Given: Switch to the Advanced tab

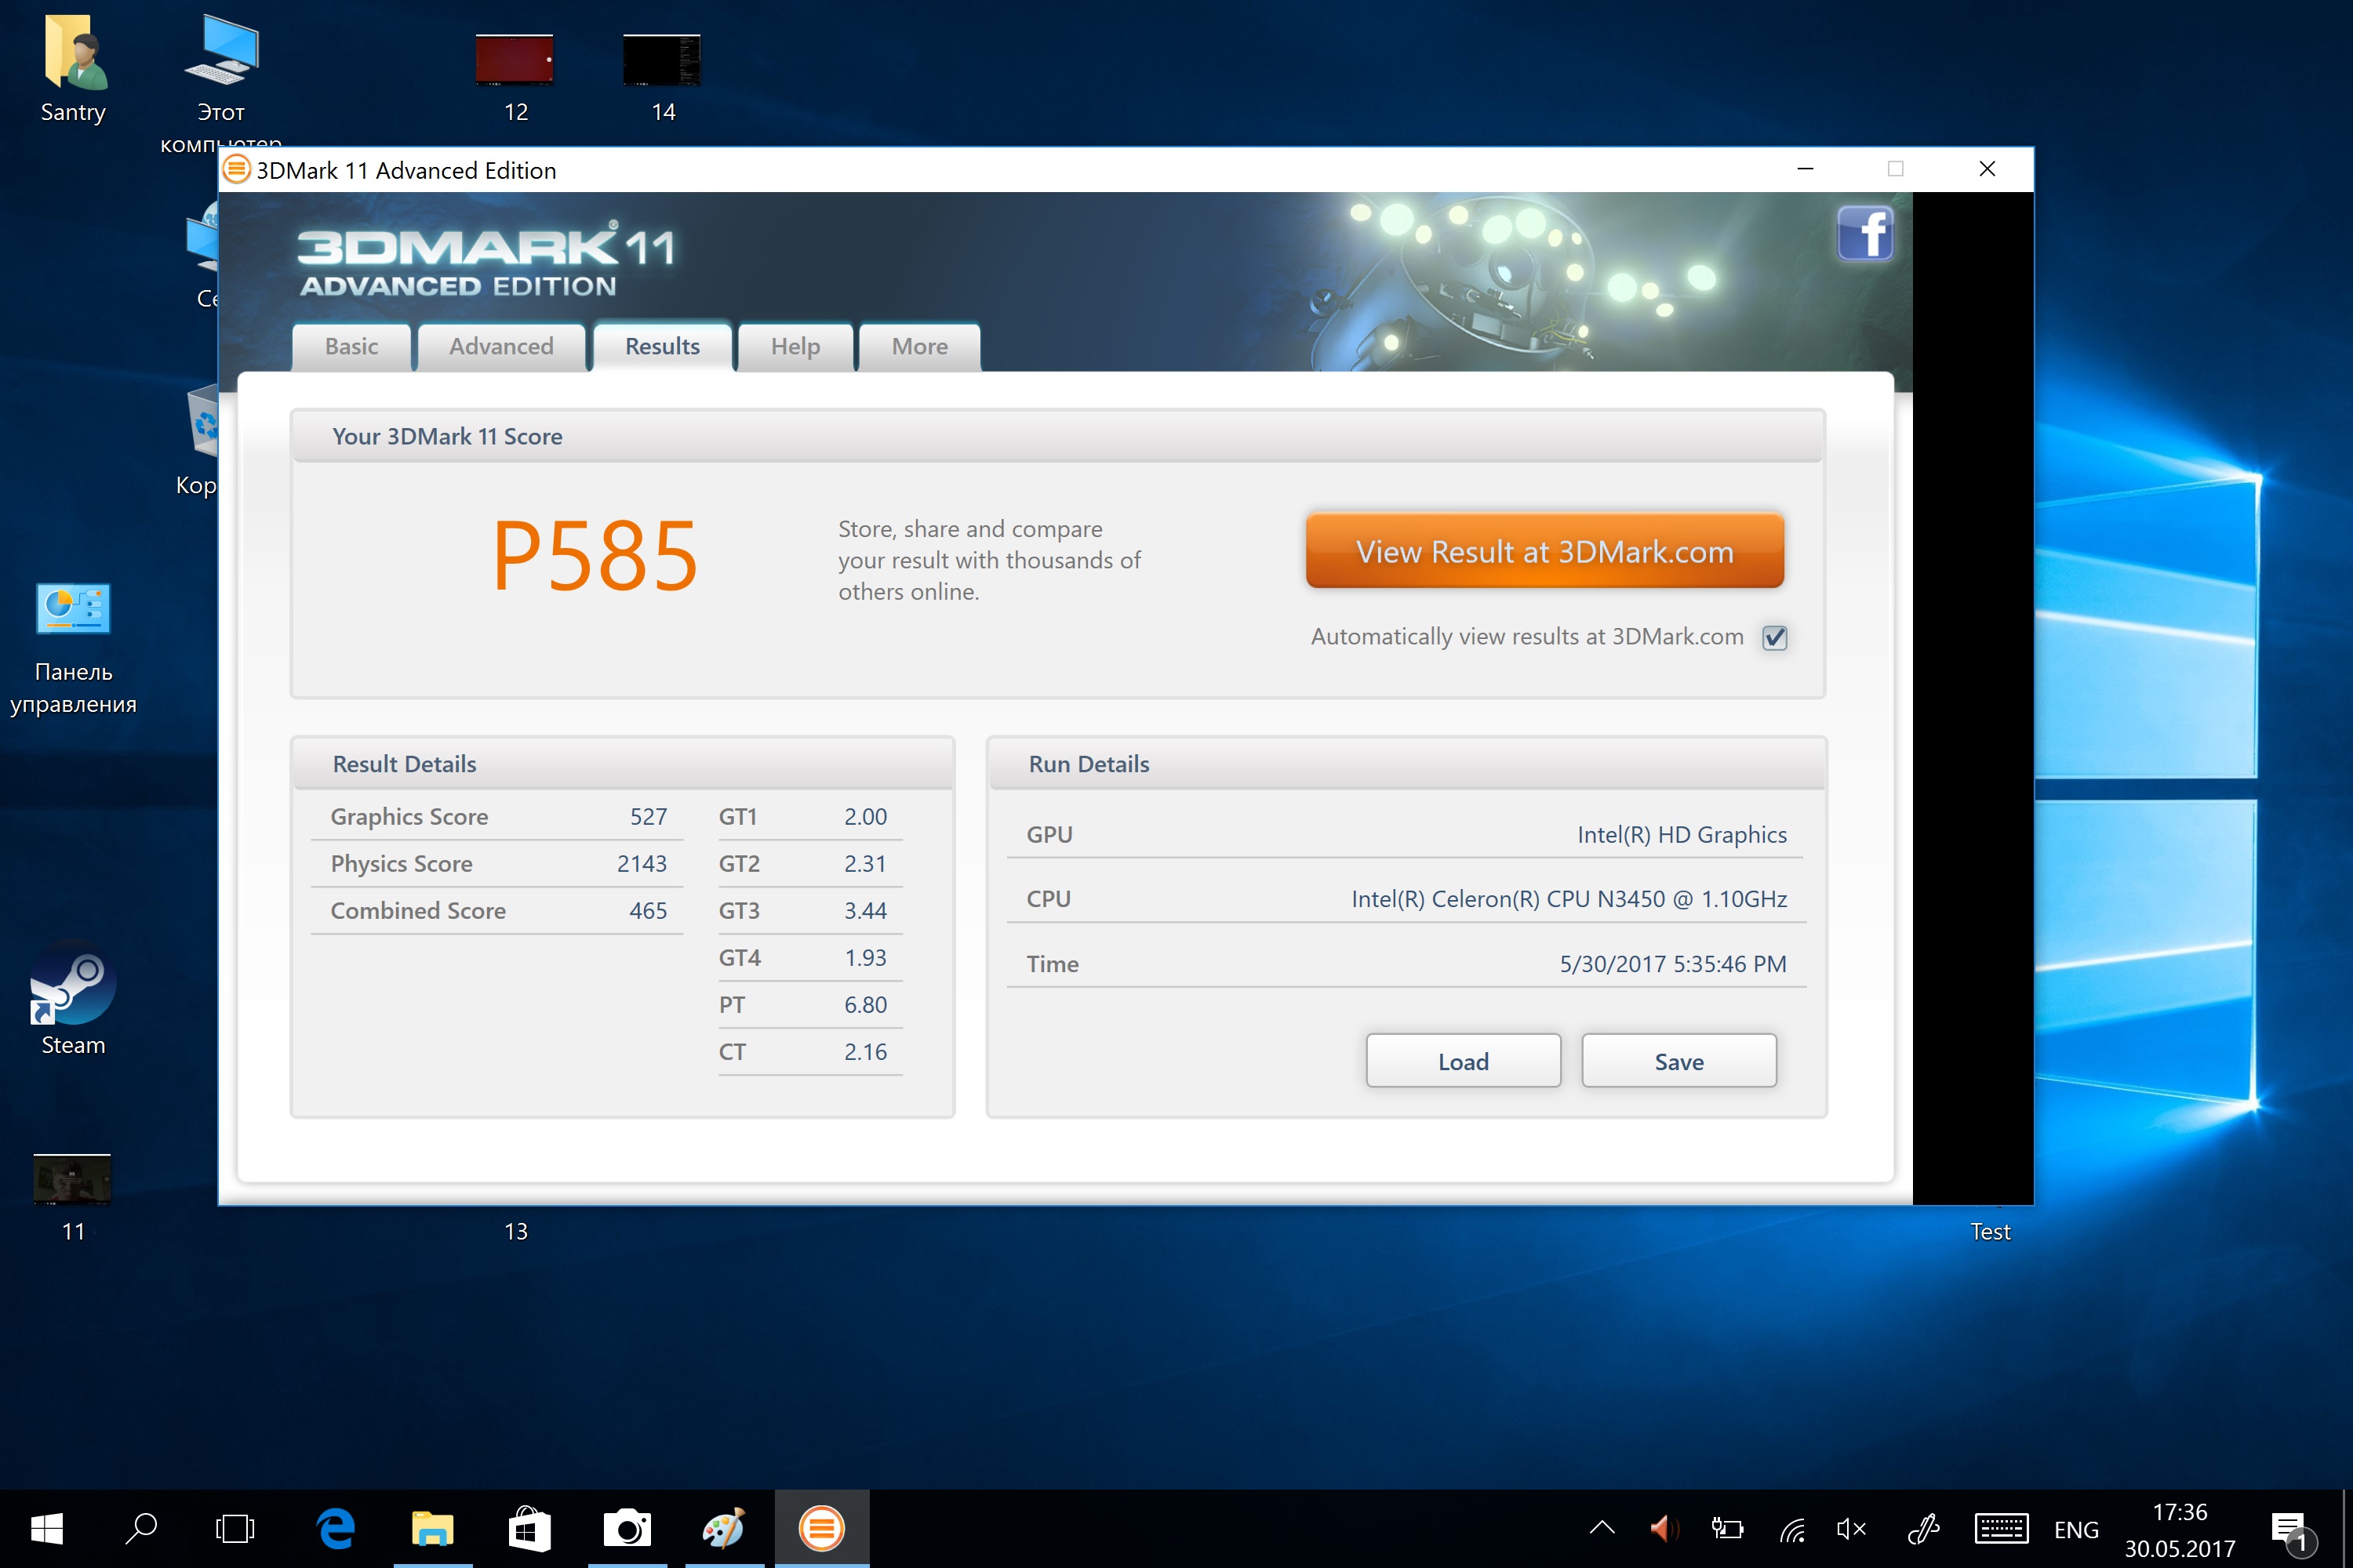Looking at the screenshot, I should [x=501, y=347].
